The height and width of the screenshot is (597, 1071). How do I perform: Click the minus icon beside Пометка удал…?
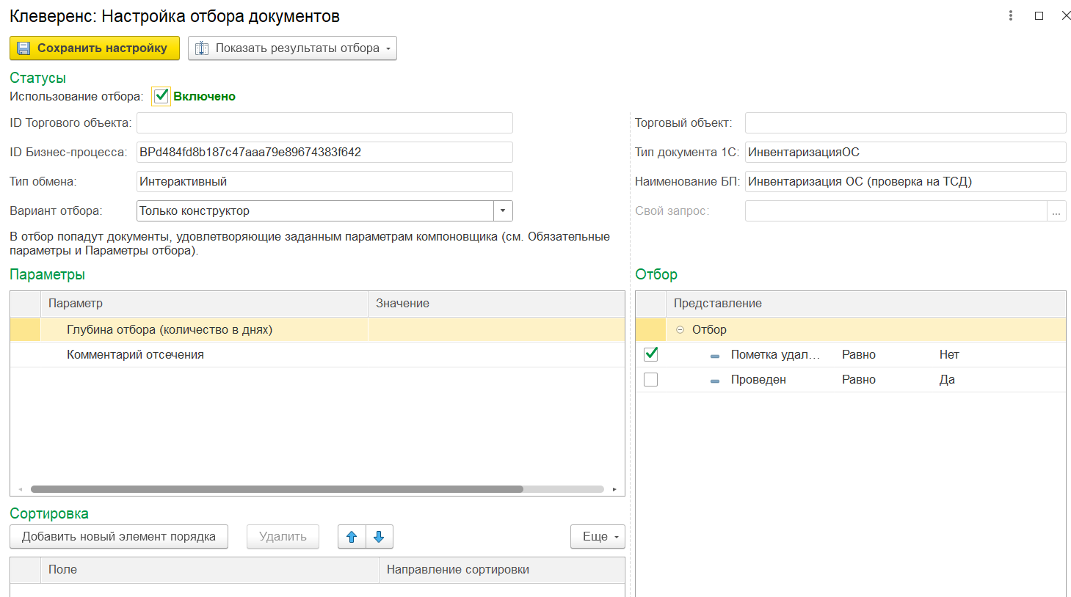point(715,356)
